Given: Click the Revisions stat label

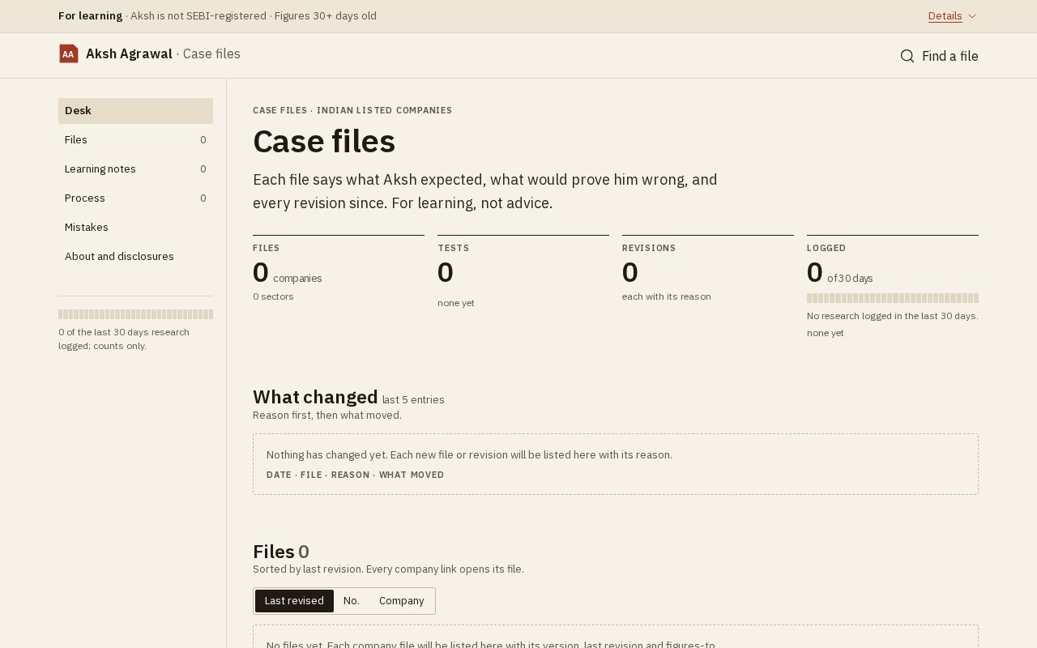Looking at the screenshot, I should 649,248.
